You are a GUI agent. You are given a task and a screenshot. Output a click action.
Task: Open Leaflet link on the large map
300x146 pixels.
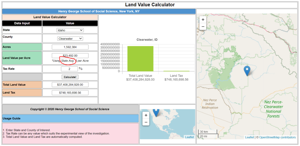pyautogui.click(x=249, y=137)
